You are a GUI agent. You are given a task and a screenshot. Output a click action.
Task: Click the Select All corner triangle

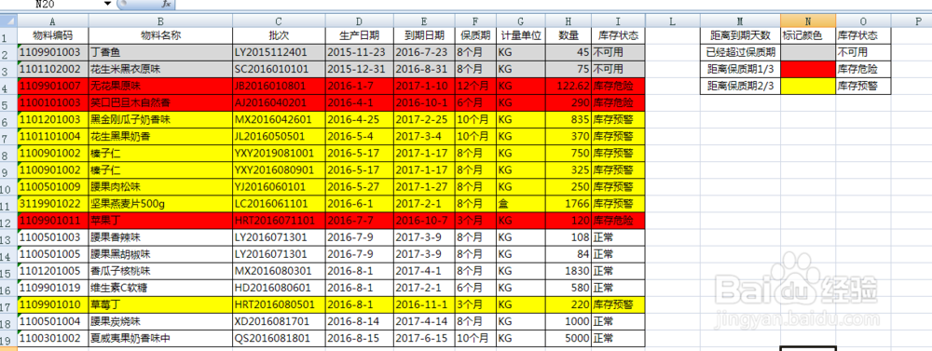(9, 20)
